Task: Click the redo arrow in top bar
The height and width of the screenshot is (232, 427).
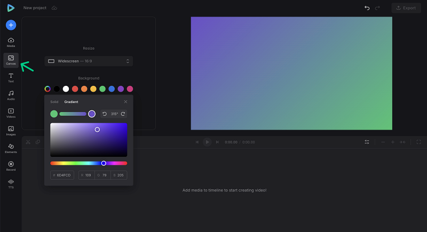Action: [x=377, y=8]
